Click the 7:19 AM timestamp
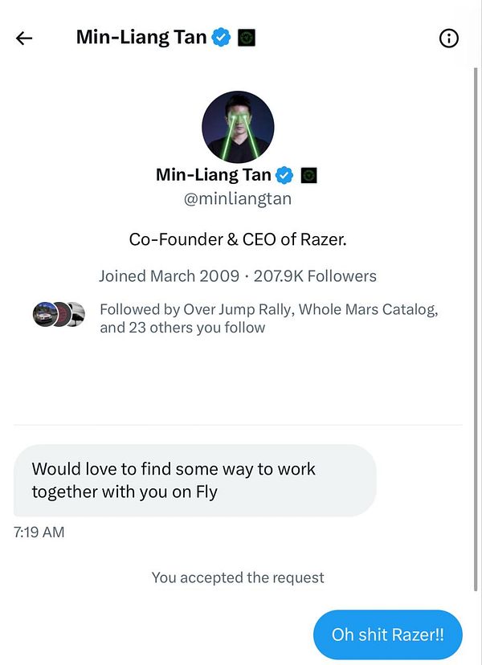The width and height of the screenshot is (482, 665). (x=39, y=532)
